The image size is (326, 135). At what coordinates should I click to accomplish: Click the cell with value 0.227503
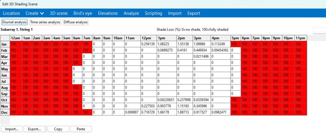click(x=148, y=106)
